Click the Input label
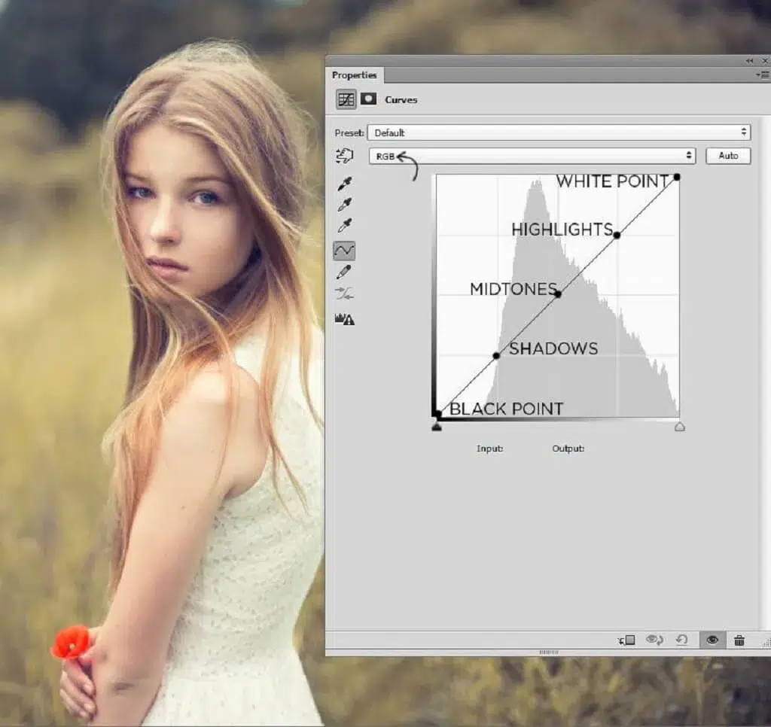 tap(489, 449)
